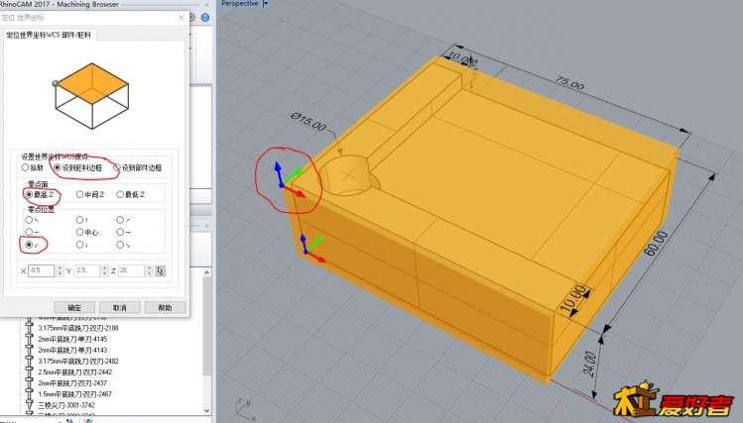Screen dimensions: 743x423
Task: Click the Y value spinner arrows
Action: tap(104, 270)
